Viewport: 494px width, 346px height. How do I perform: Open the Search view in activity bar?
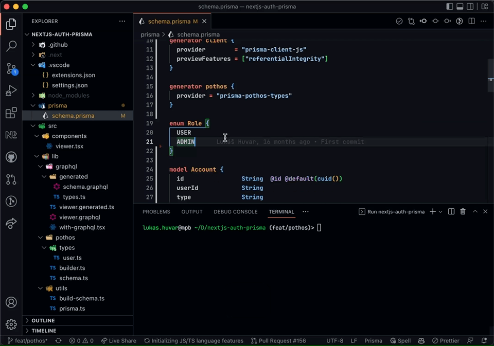[x=11, y=46]
